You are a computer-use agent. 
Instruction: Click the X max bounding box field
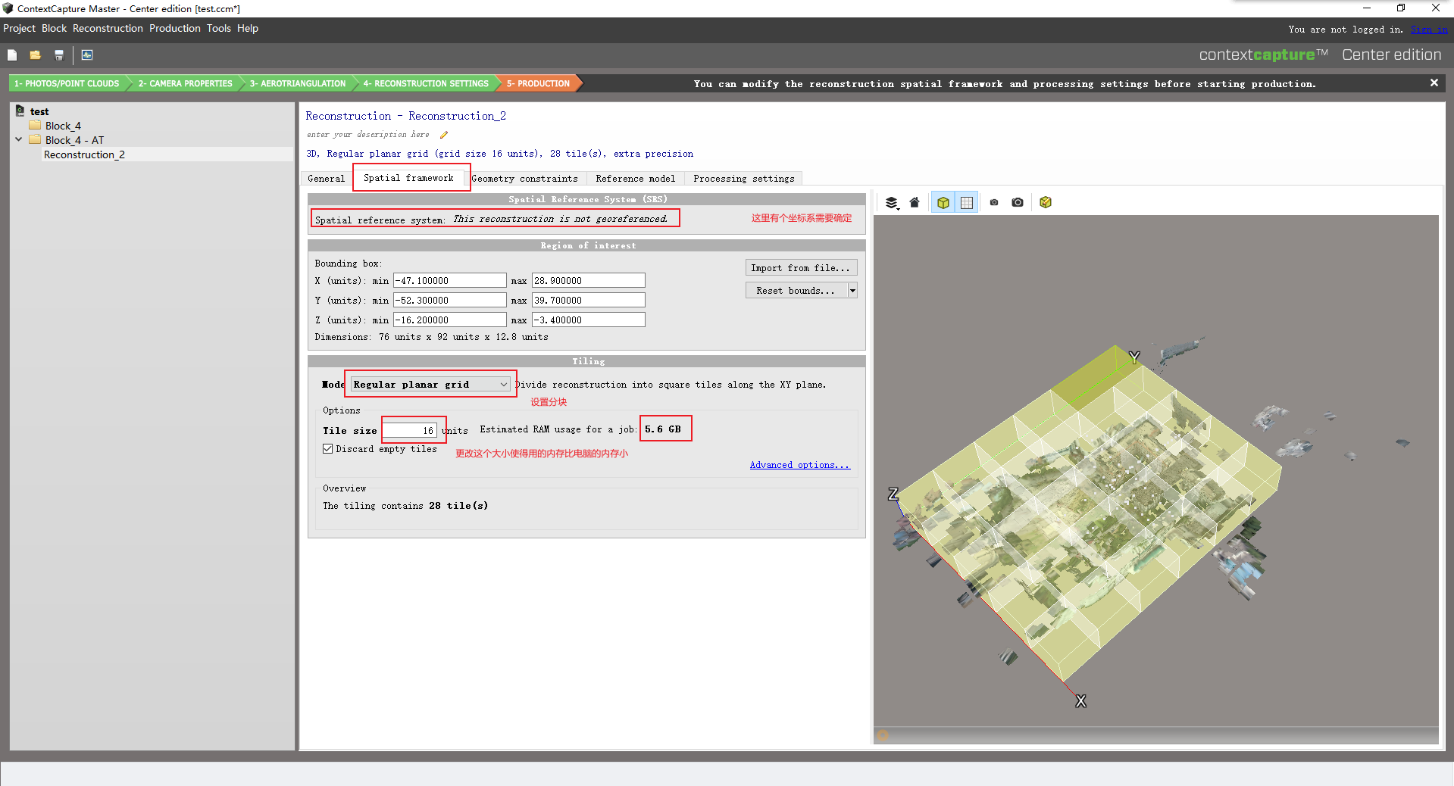click(x=588, y=280)
